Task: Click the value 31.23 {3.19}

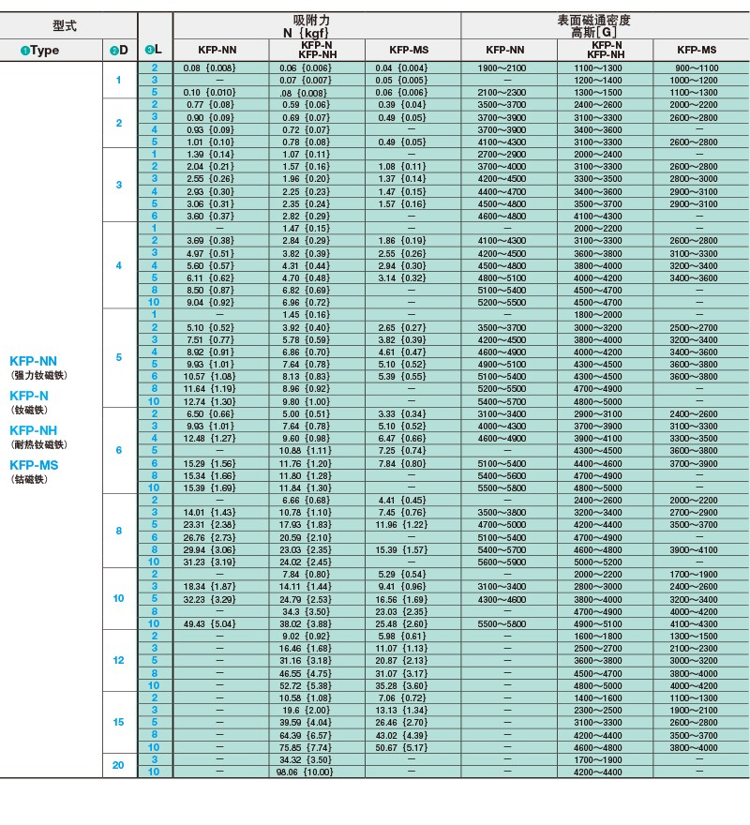Action: (209, 562)
